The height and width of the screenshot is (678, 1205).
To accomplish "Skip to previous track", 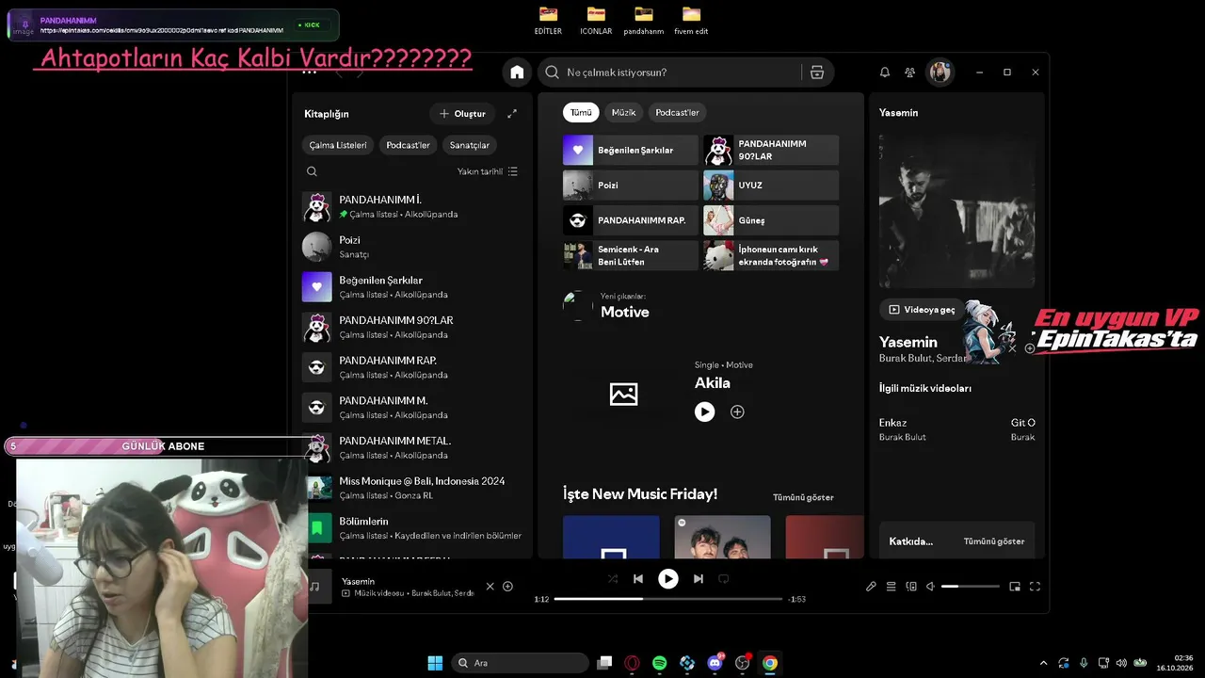I will tap(638, 579).
